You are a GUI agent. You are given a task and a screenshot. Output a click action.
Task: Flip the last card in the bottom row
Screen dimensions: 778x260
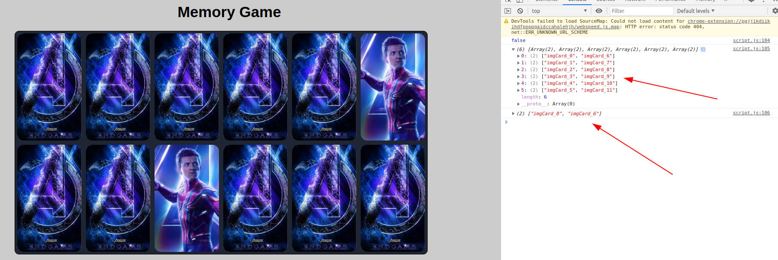click(x=393, y=198)
